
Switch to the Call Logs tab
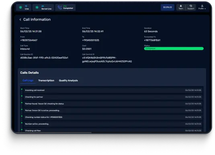[x=28, y=81]
